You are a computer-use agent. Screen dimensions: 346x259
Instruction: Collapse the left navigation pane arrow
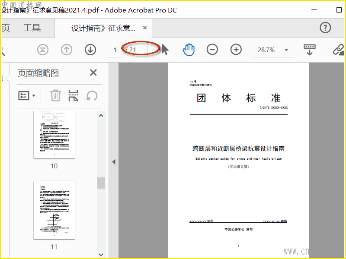114,162
